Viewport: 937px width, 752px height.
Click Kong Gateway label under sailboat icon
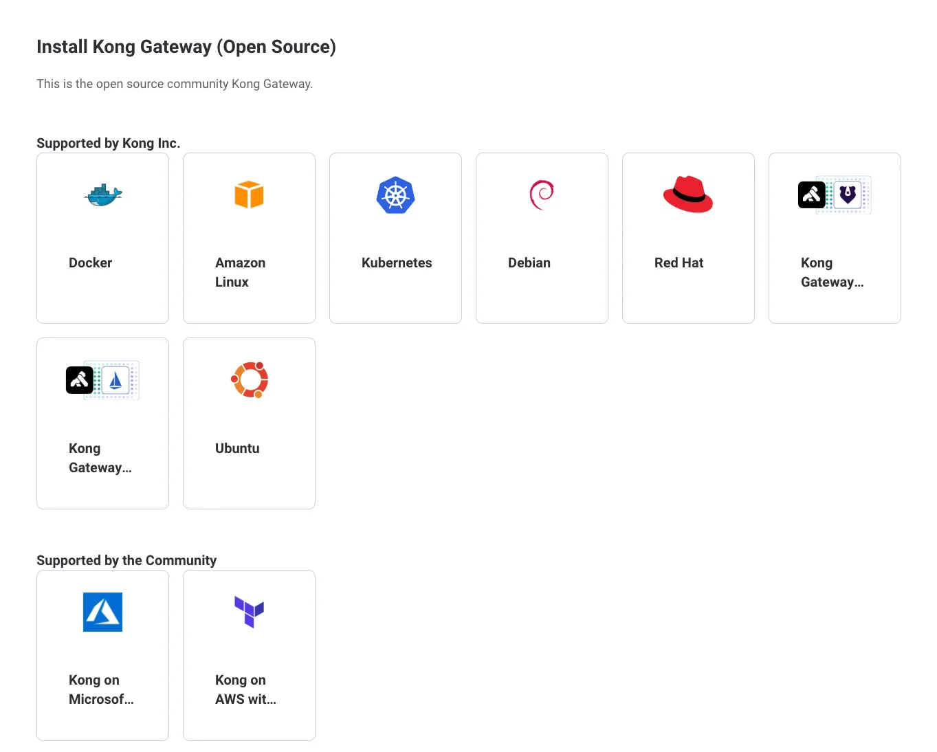[x=100, y=458]
